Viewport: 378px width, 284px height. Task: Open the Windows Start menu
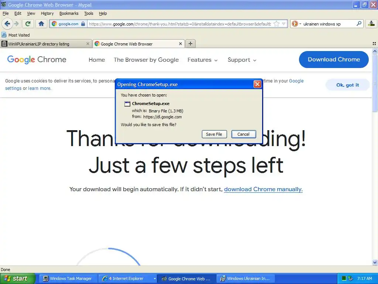pos(17,278)
